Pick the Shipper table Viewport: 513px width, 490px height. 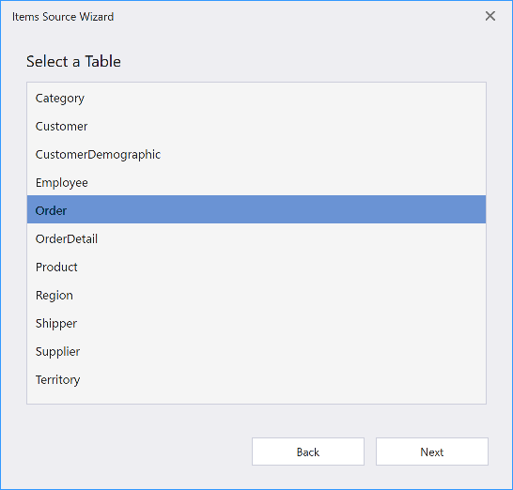coord(256,323)
